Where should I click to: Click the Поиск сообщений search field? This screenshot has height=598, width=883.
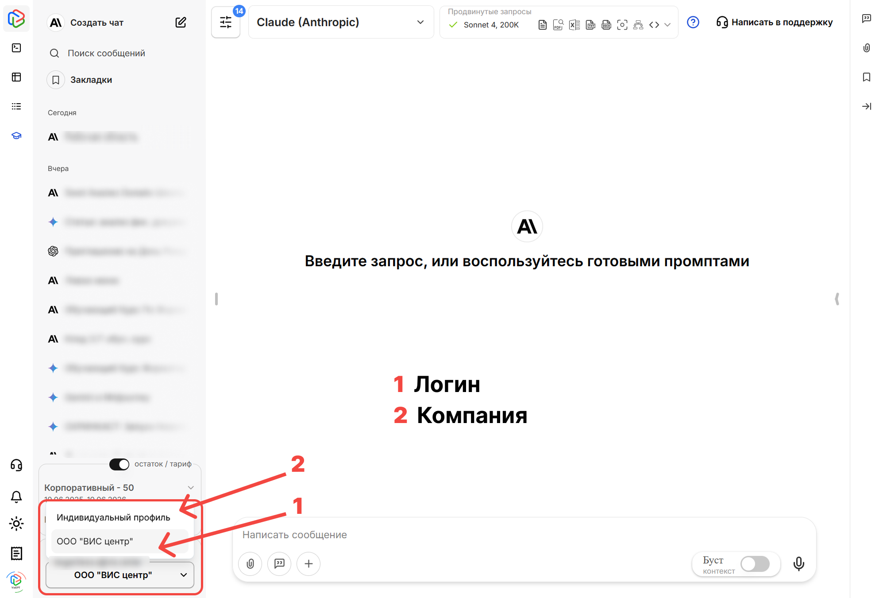(106, 53)
